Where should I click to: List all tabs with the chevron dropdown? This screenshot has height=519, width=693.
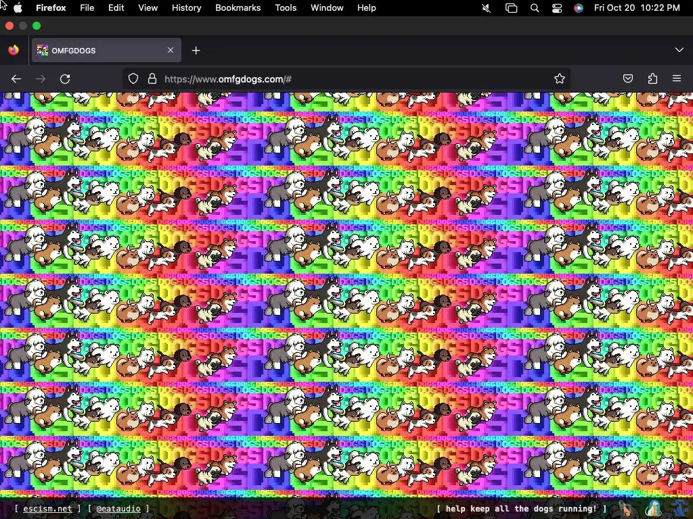click(x=679, y=50)
